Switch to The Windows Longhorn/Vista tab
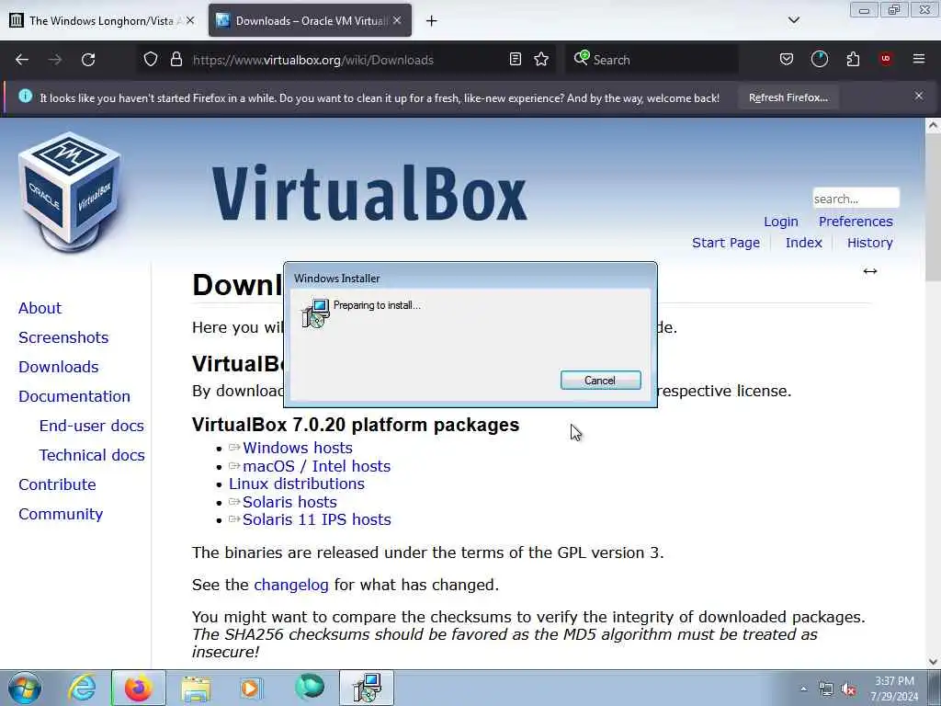 [101, 21]
